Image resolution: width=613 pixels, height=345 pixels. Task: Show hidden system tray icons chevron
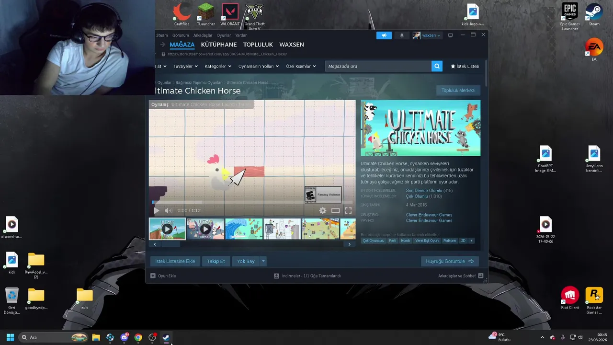pyautogui.click(x=542, y=337)
